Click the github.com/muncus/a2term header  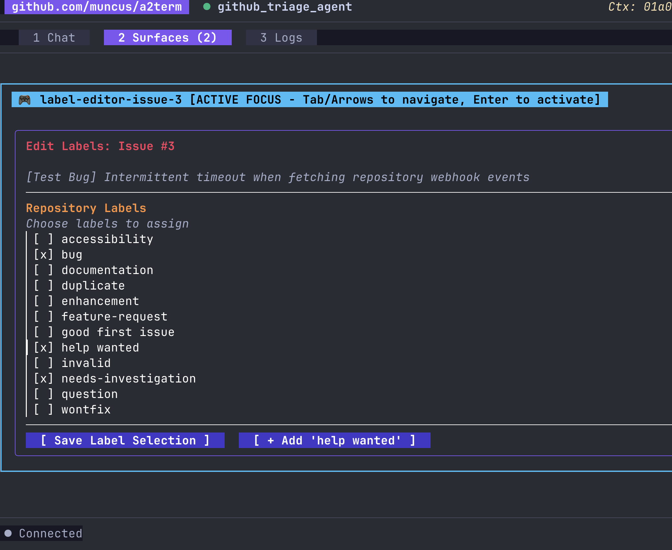[x=97, y=7]
